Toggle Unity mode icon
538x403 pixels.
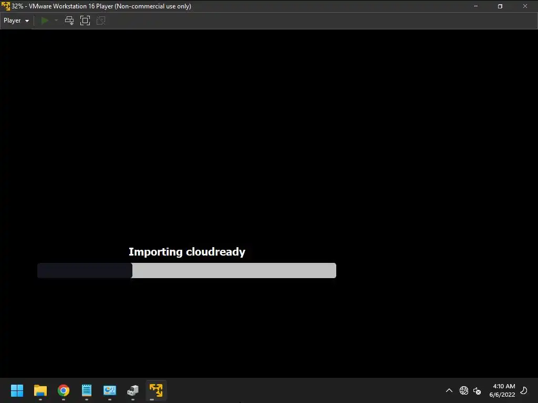(x=101, y=20)
